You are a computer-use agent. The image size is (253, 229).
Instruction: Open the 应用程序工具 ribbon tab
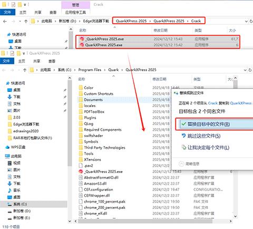coord(75,12)
